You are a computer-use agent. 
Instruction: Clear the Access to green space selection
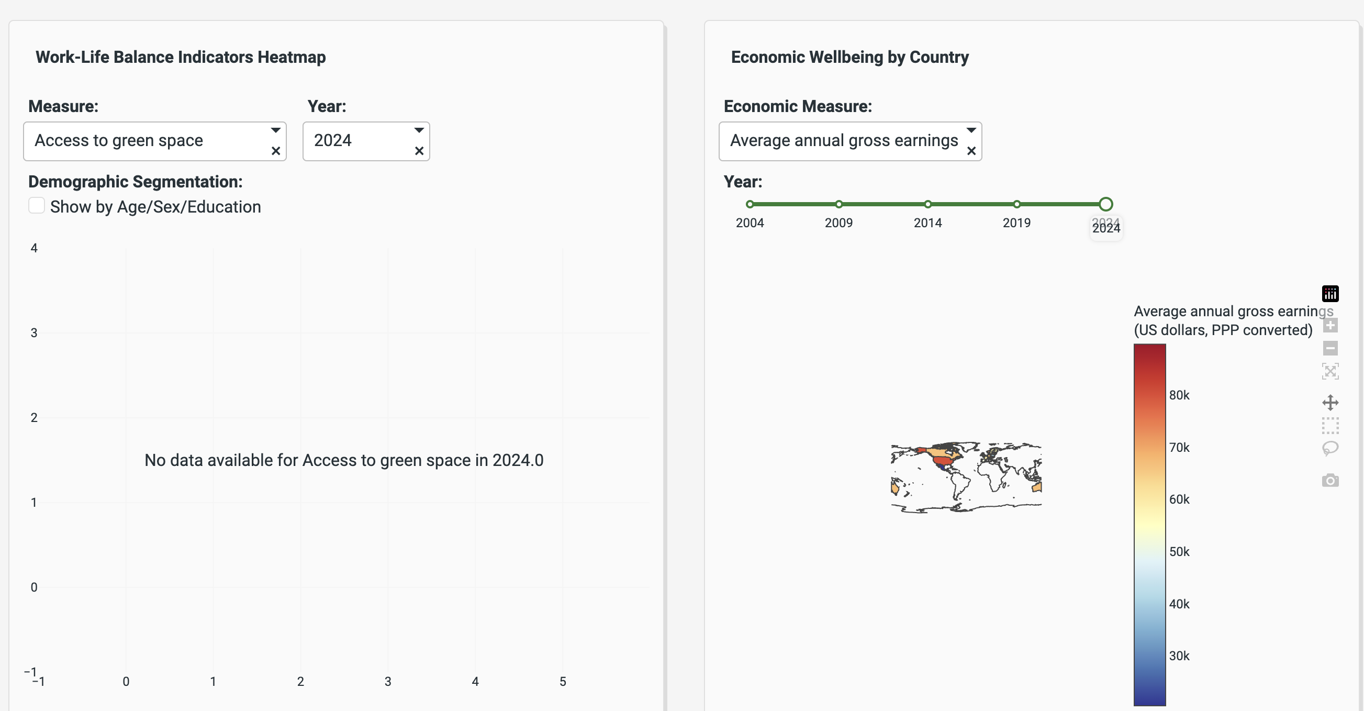275,151
